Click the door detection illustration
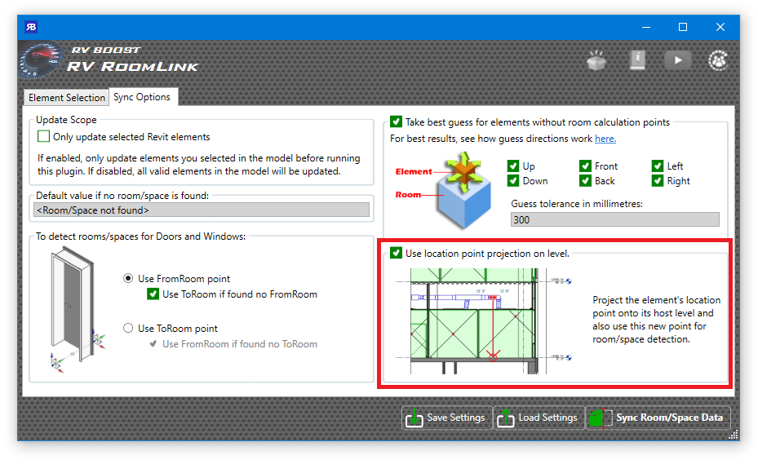The image size is (758, 464). (78, 309)
